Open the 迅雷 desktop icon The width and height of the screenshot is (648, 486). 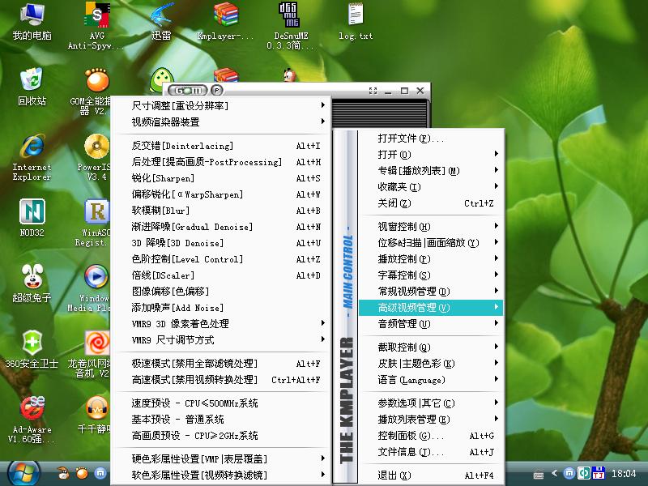(x=161, y=21)
